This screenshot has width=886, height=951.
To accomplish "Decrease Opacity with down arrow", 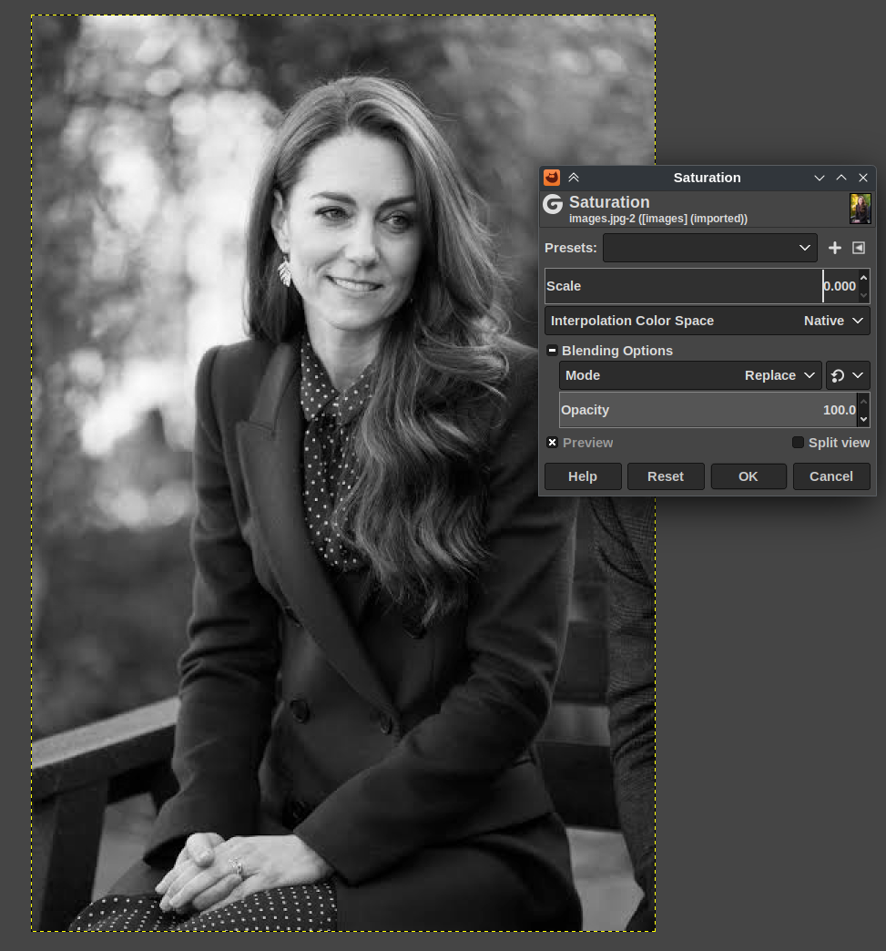I will (863, 419).
